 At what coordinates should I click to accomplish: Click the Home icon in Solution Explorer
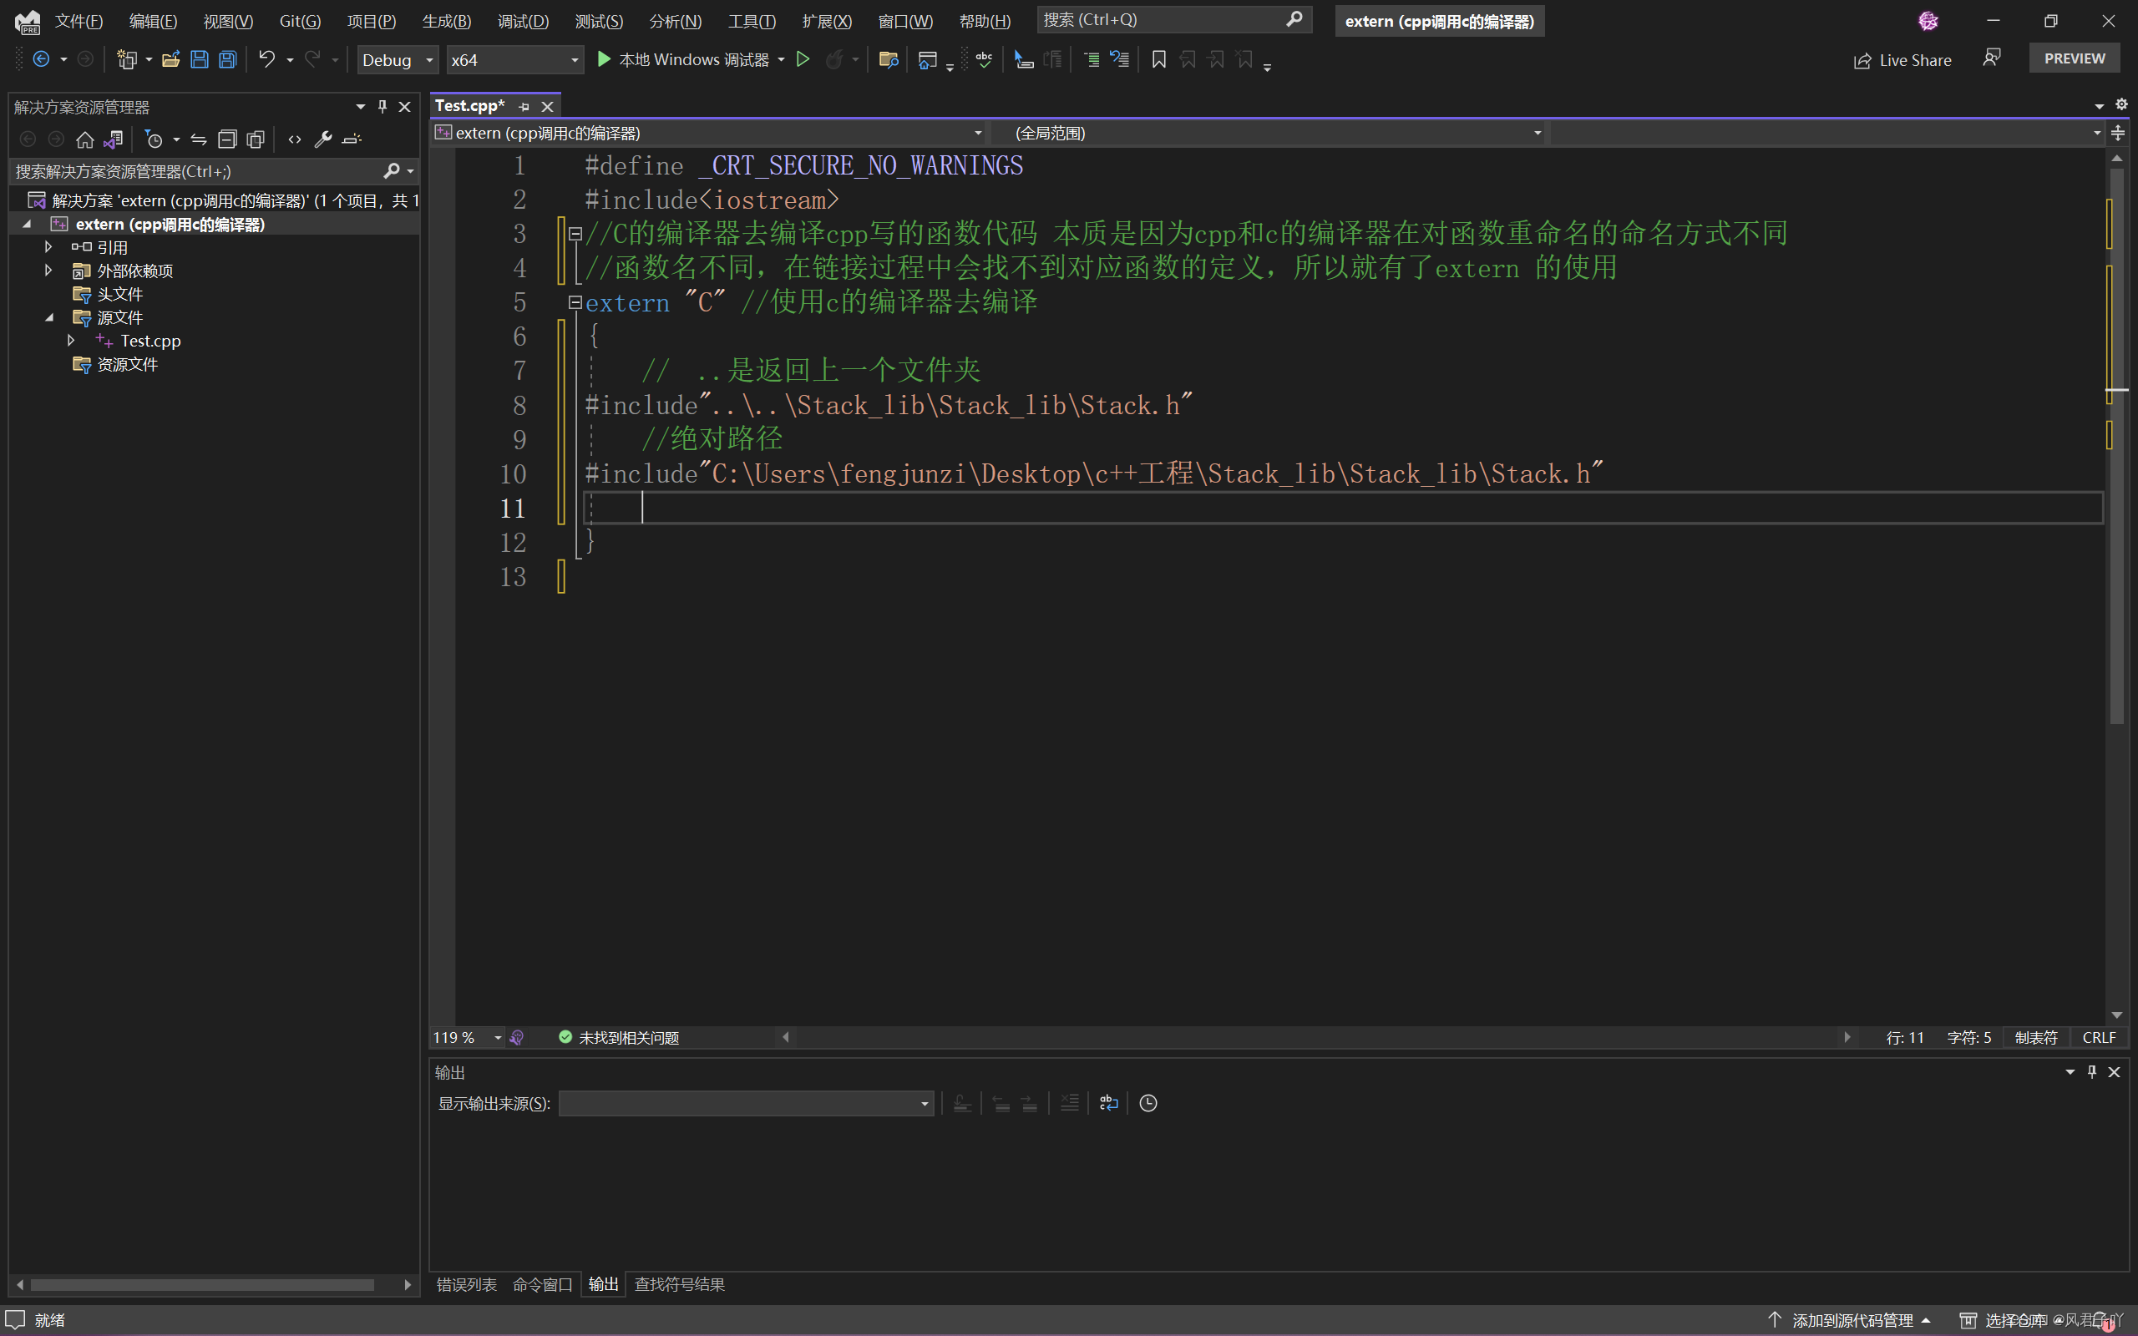(x=85, y=139)
